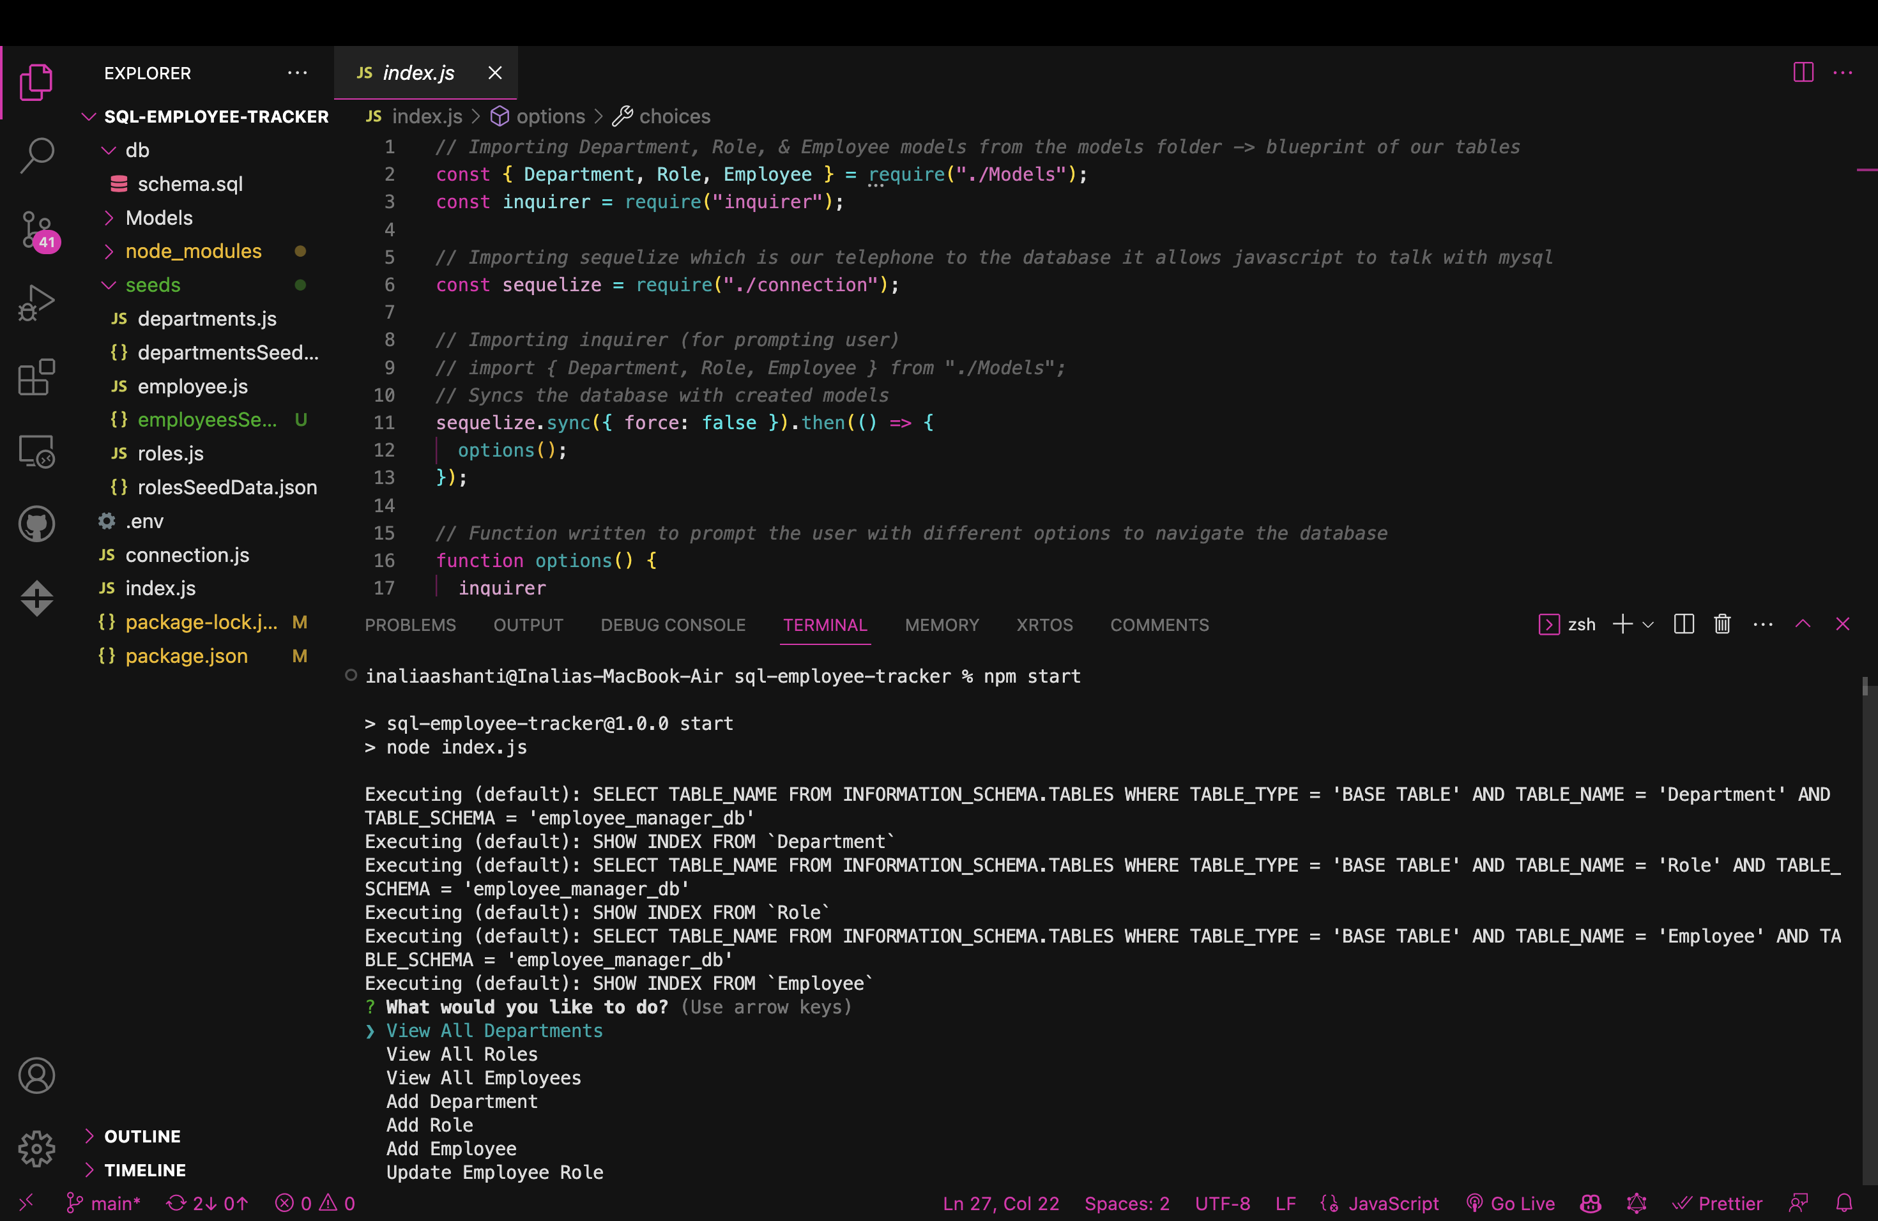Screen dimensions: 1878x1221
Task: Open the Source Control view with 41 changes
Action: (x=36, y=229)
